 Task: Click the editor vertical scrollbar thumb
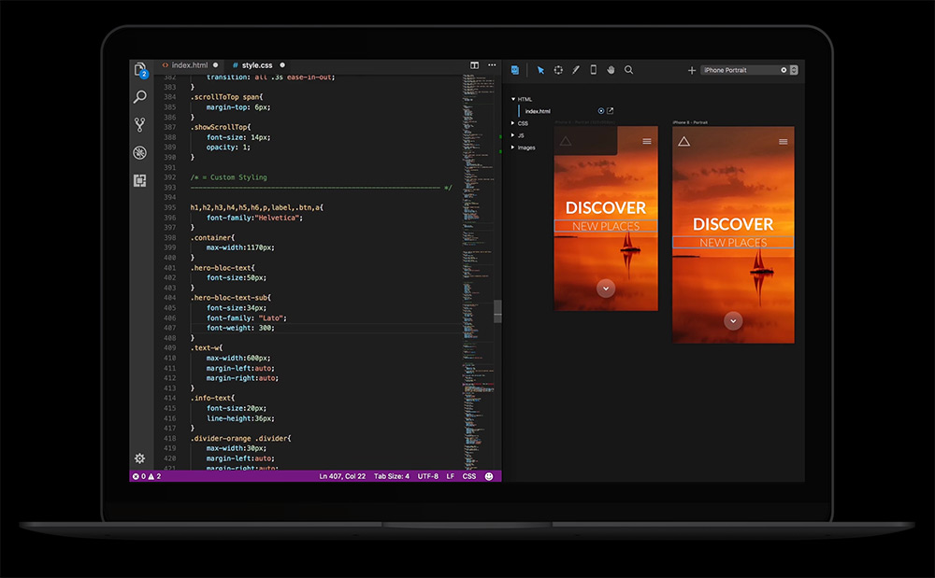497,311
